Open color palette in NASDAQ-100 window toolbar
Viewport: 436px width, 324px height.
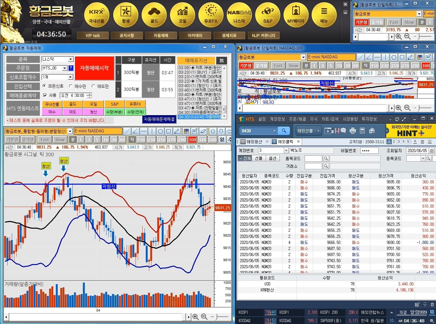coord(420,57)
